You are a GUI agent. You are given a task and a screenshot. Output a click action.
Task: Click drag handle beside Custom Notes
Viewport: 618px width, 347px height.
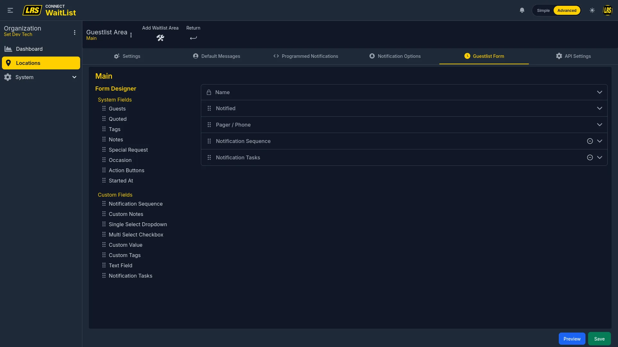tap(104, 214)
